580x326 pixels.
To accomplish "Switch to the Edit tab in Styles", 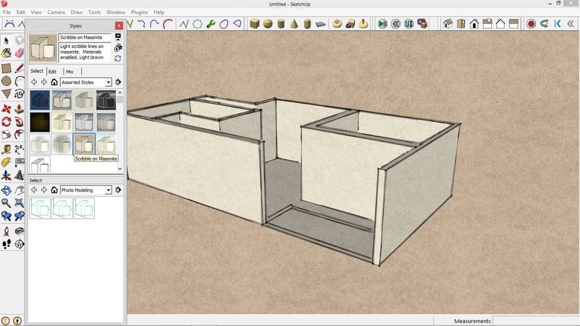I will coord(52,72).
